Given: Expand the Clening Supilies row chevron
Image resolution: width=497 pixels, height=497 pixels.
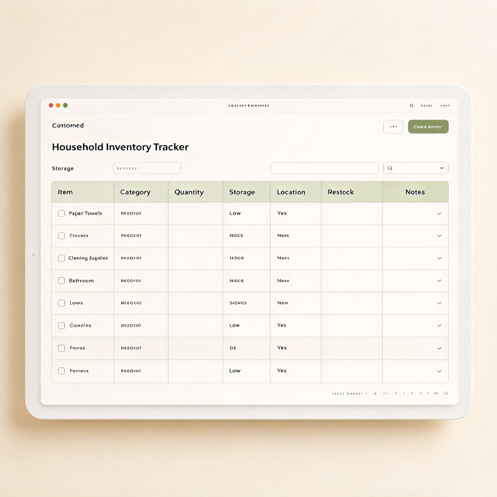Looking at the screenshot, I should (x=439, y=258).
